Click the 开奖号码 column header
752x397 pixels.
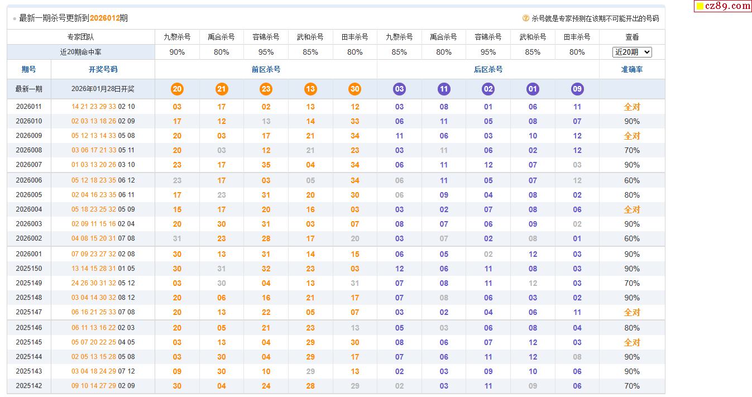(x=103, y=70)
